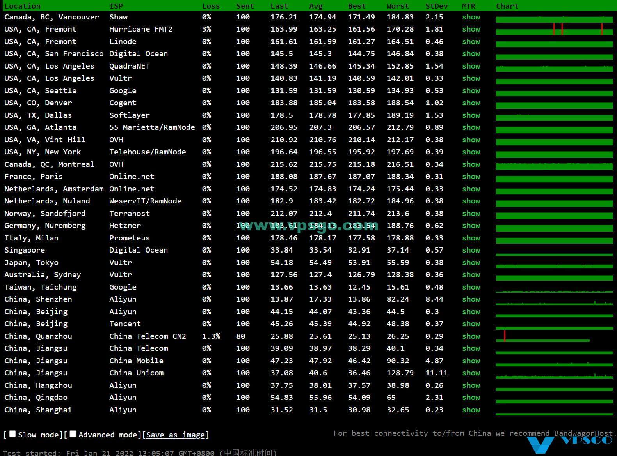Show MTR for Japan Tokyo Vultr
Viewport: 617px width, 456px height.
click(x=471, y=263)
